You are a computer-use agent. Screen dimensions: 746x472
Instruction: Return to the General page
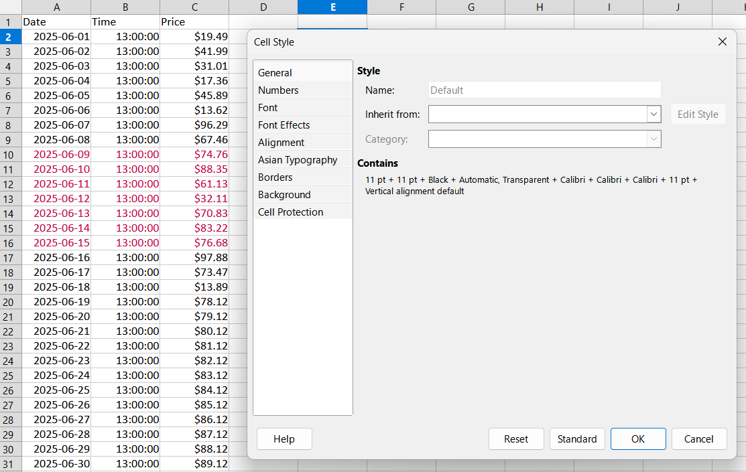click(275, 72)
